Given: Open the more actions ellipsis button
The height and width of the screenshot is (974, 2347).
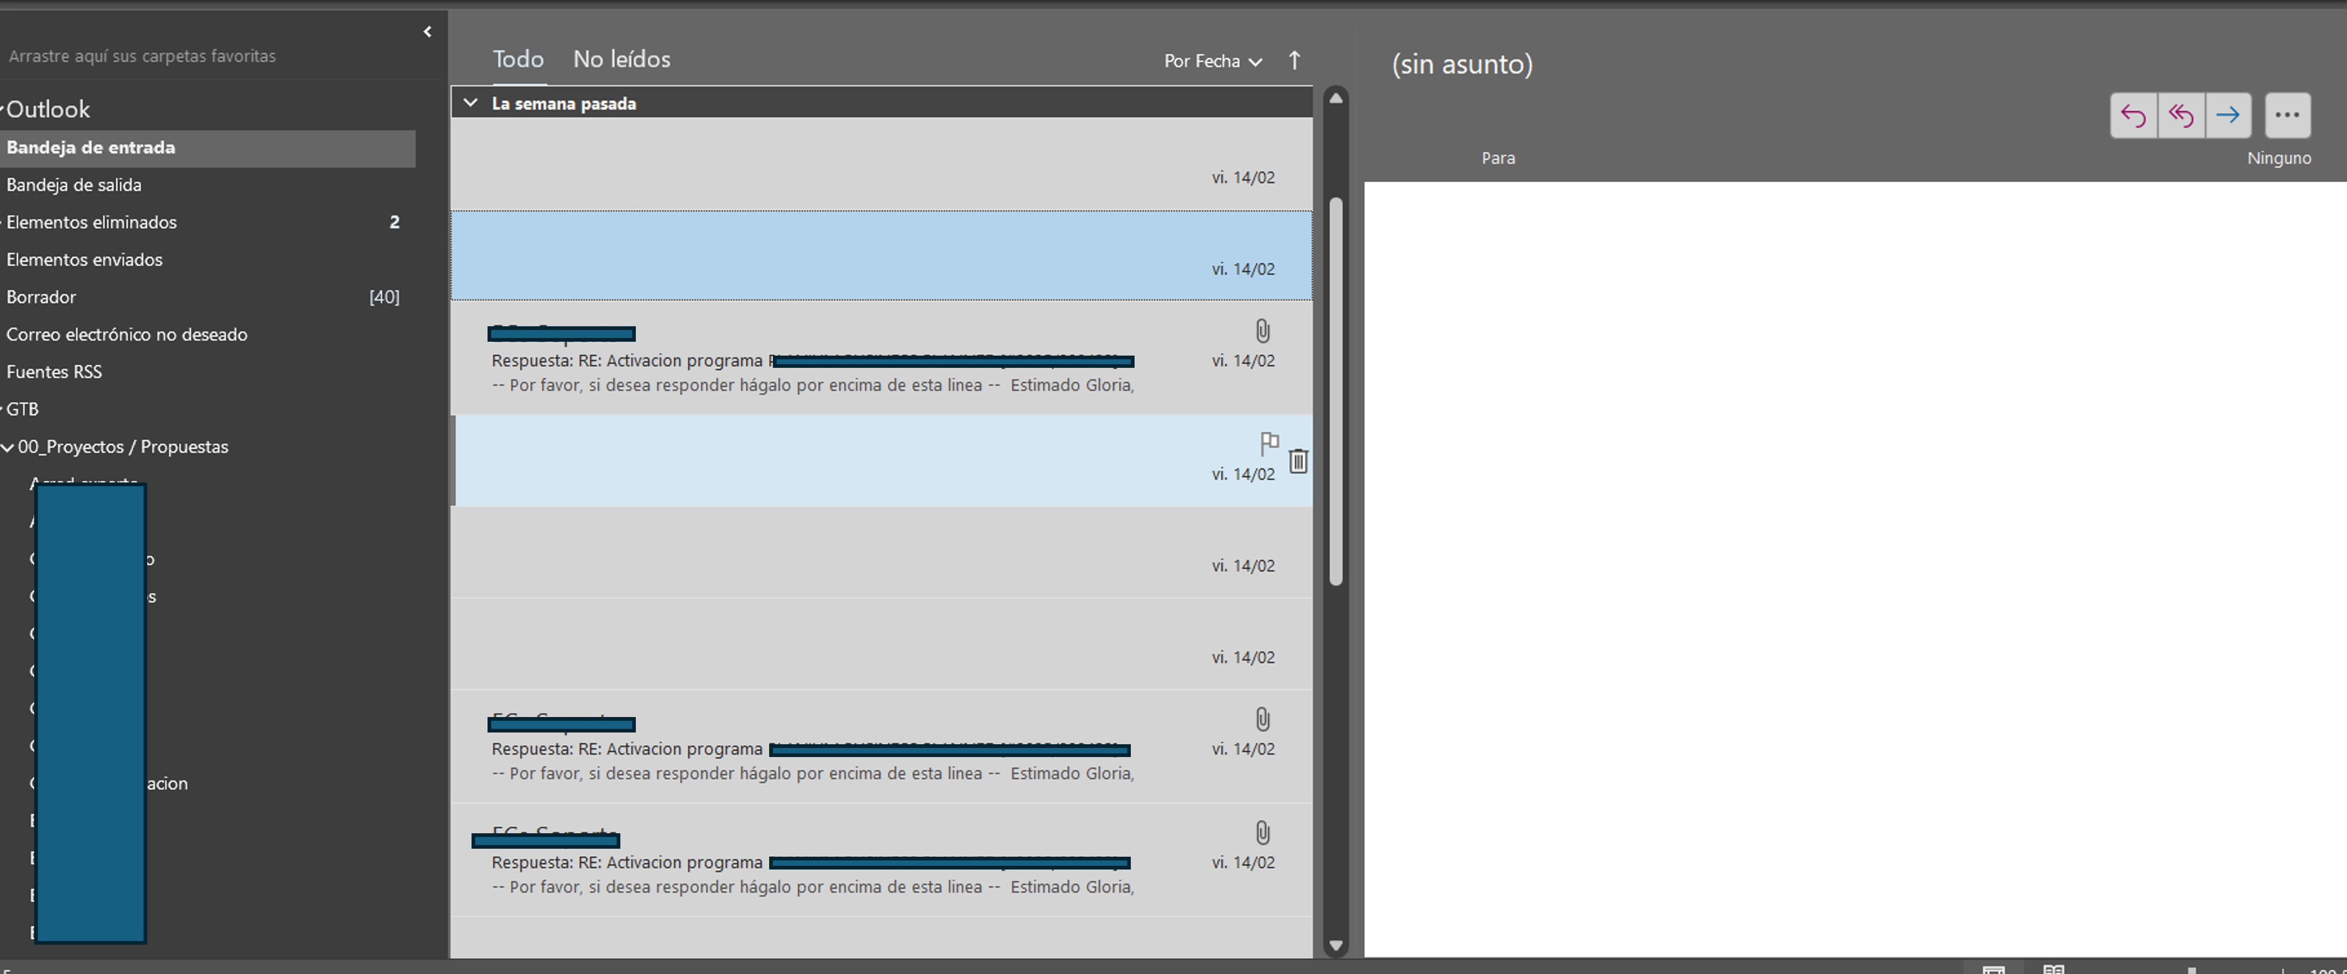Looking at the screenshot, I should click(x=2288, y=116).
